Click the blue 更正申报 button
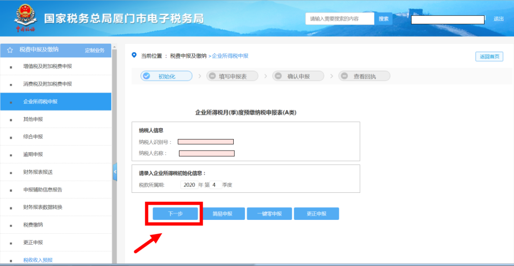This screenshot has width=514, height=266. pyautogui.click(x=316, y=214)
